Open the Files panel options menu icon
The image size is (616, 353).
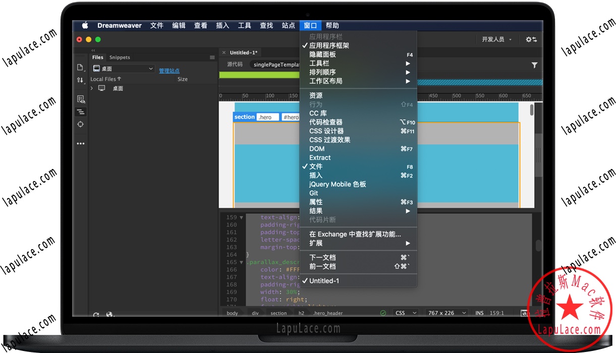[212, 57]
